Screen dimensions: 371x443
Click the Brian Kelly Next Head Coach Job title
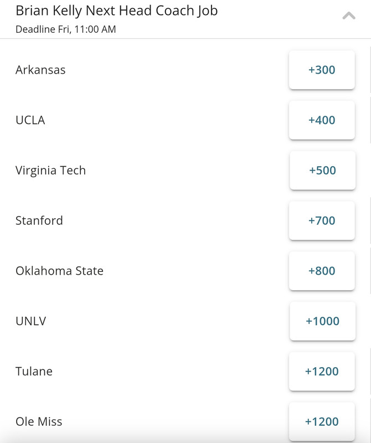(x=116, y=11)
